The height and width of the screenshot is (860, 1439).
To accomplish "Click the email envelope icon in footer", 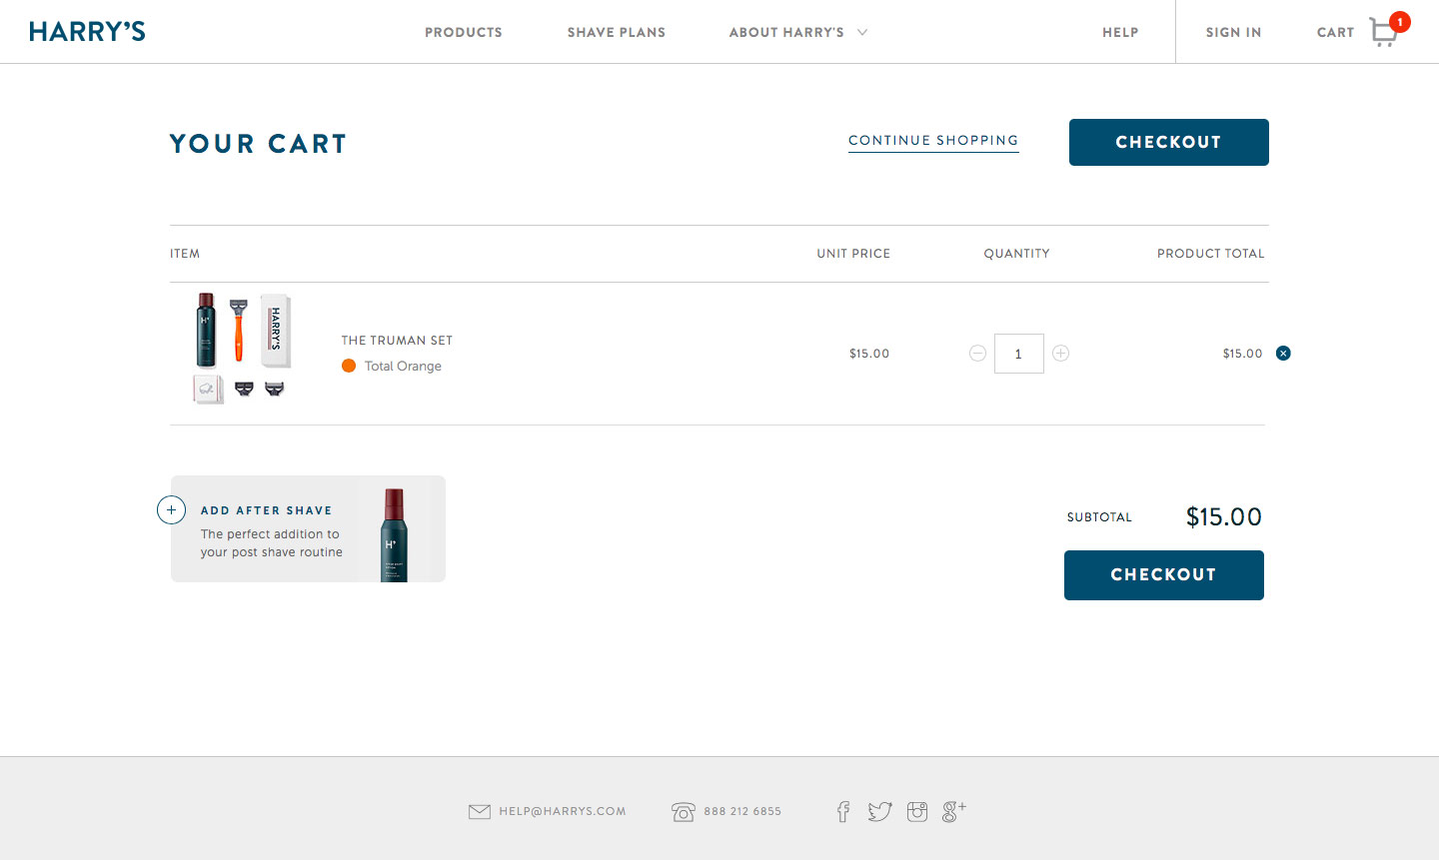I will coord(480,811).
